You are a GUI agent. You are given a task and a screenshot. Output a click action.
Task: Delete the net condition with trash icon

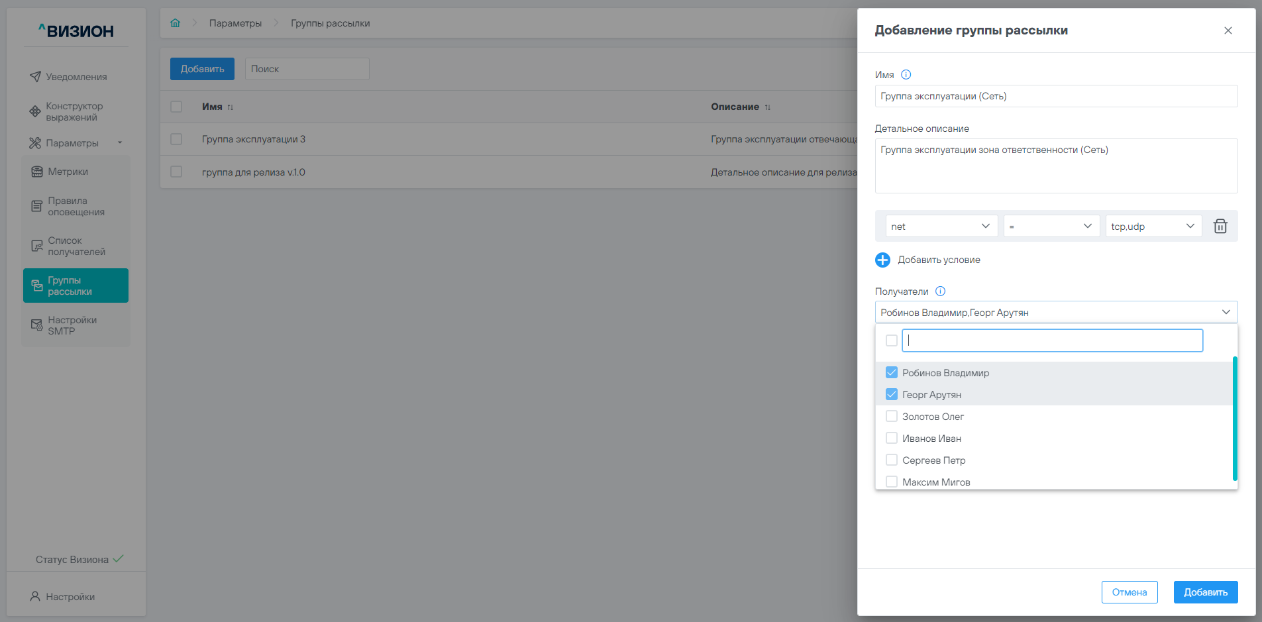click(1220, 227)
